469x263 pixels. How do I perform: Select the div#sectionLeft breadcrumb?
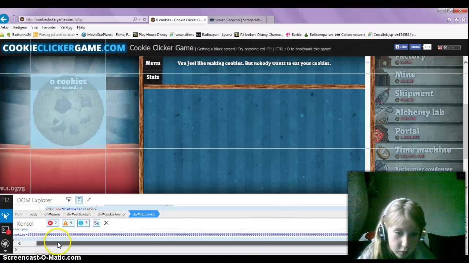point(78,214)
